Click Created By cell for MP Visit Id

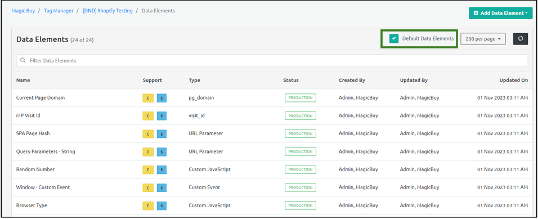[x=358, y=115]
